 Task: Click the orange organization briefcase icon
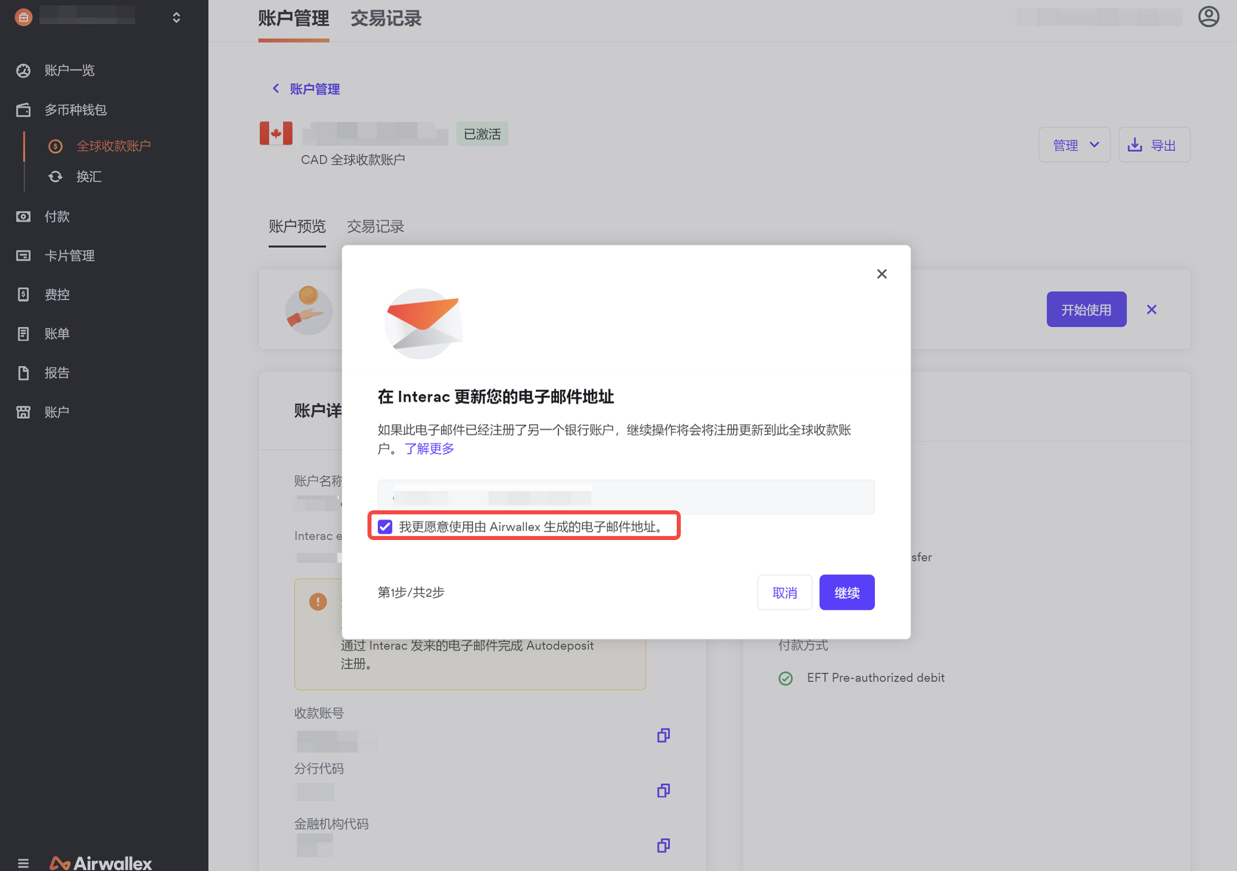[x=23, y=17]
